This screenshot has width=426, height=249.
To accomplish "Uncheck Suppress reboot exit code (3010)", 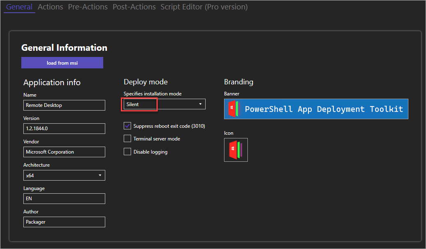I will (127, 126).
